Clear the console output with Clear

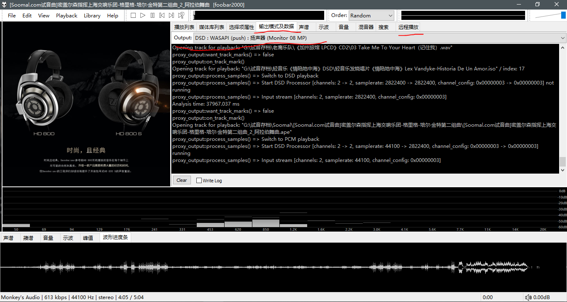click(181, 180)
